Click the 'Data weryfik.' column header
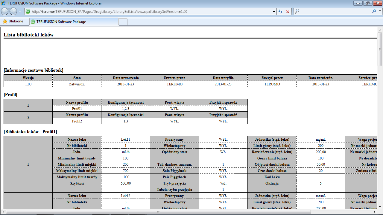The height and width of the screenshot is (215, 383). (223, 78)
